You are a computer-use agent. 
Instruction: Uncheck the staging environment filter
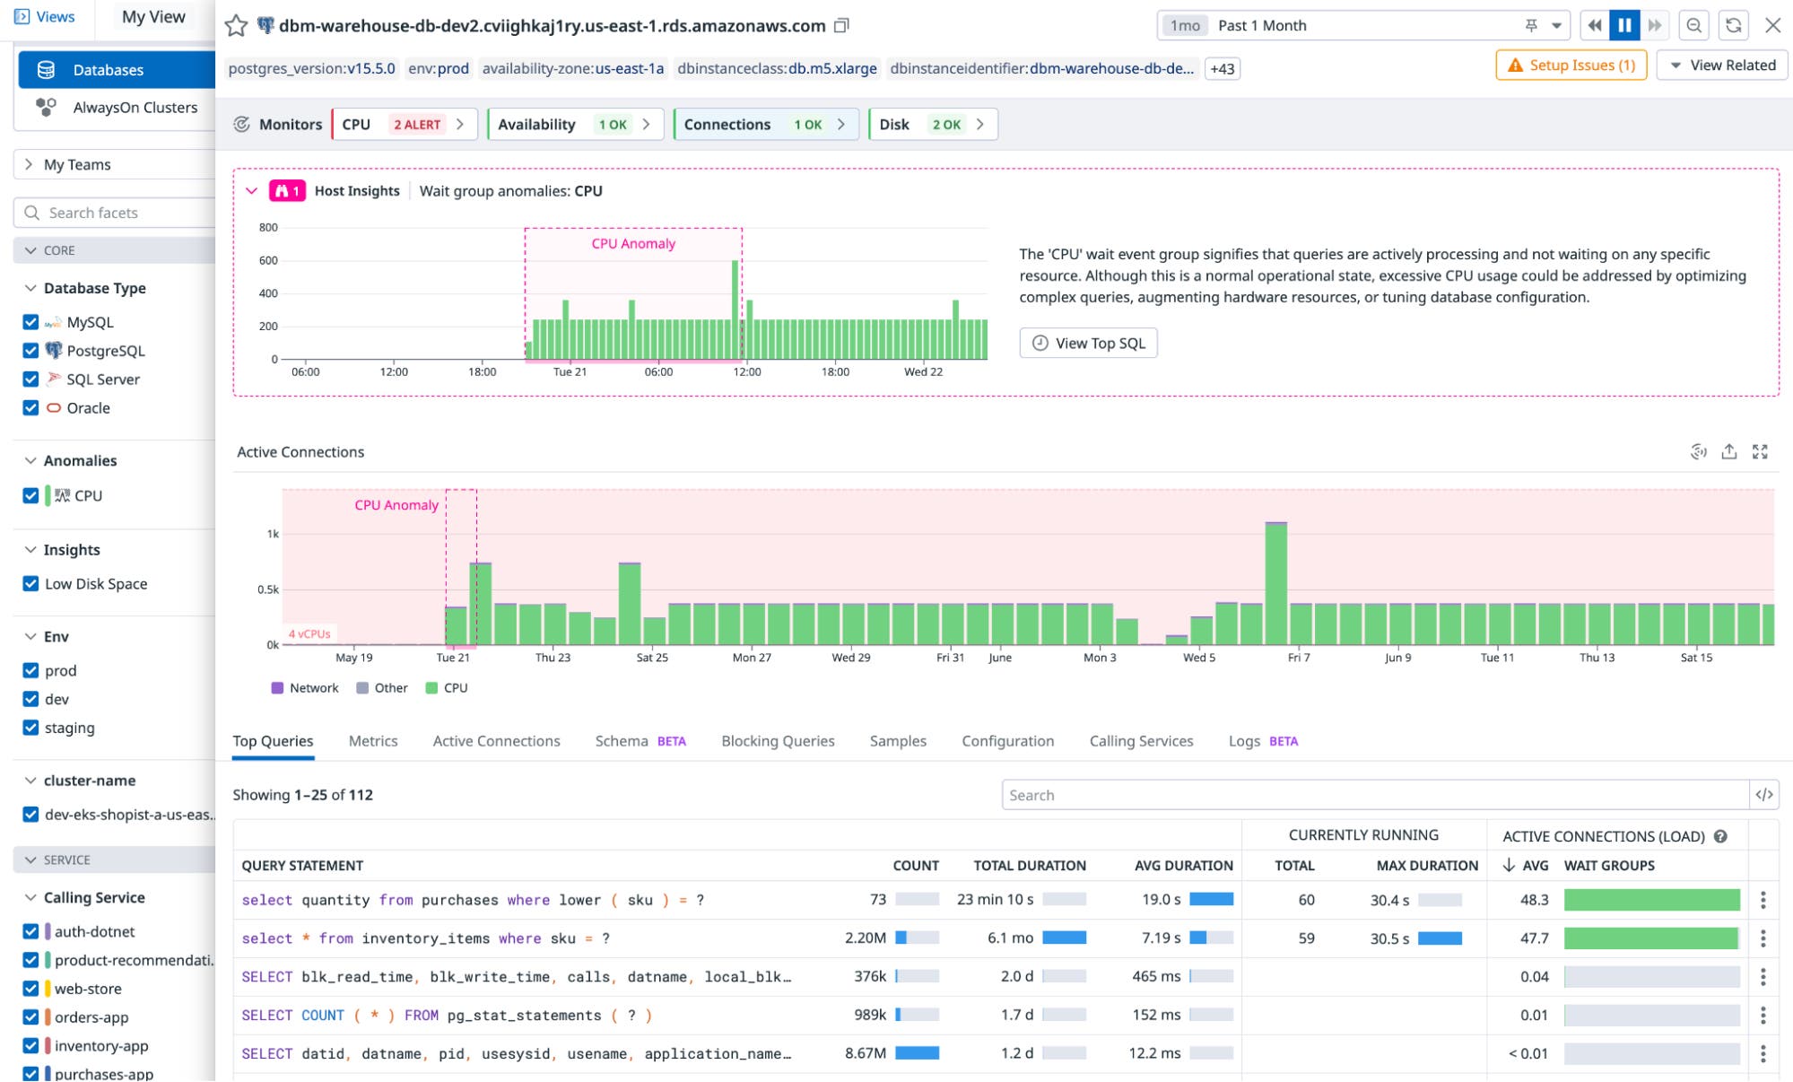[x=31, y=728]
